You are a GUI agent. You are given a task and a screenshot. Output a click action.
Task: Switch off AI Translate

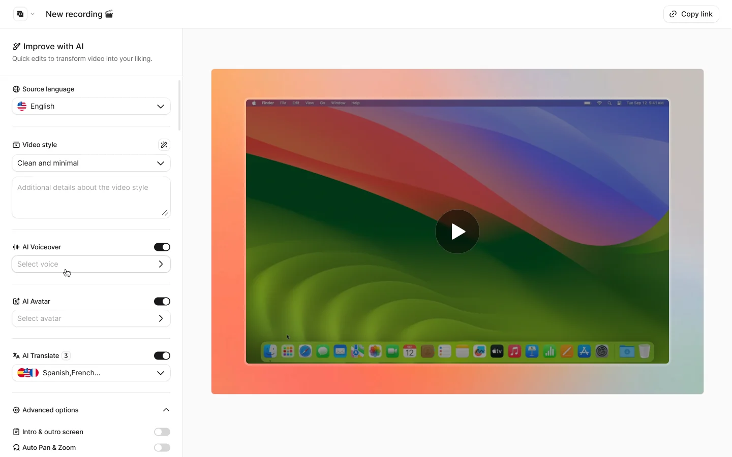tap(162, 356)
